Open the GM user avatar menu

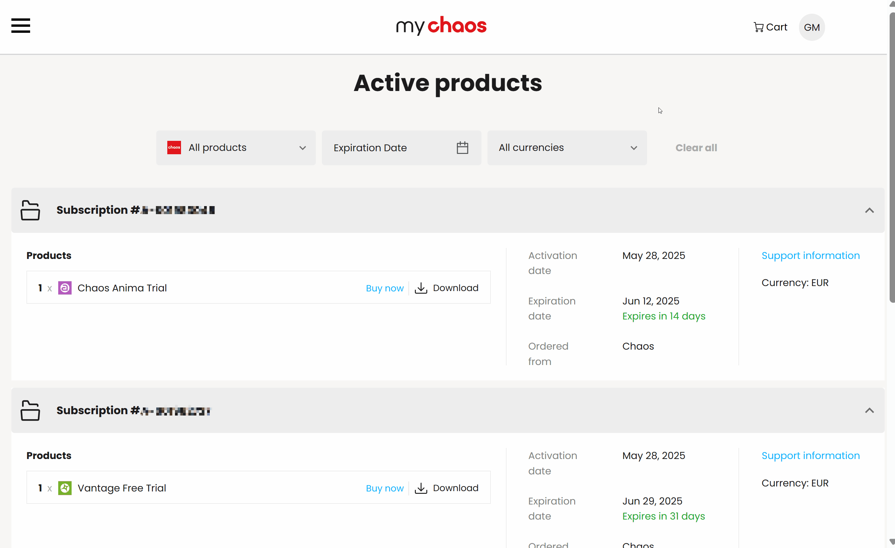811,27
